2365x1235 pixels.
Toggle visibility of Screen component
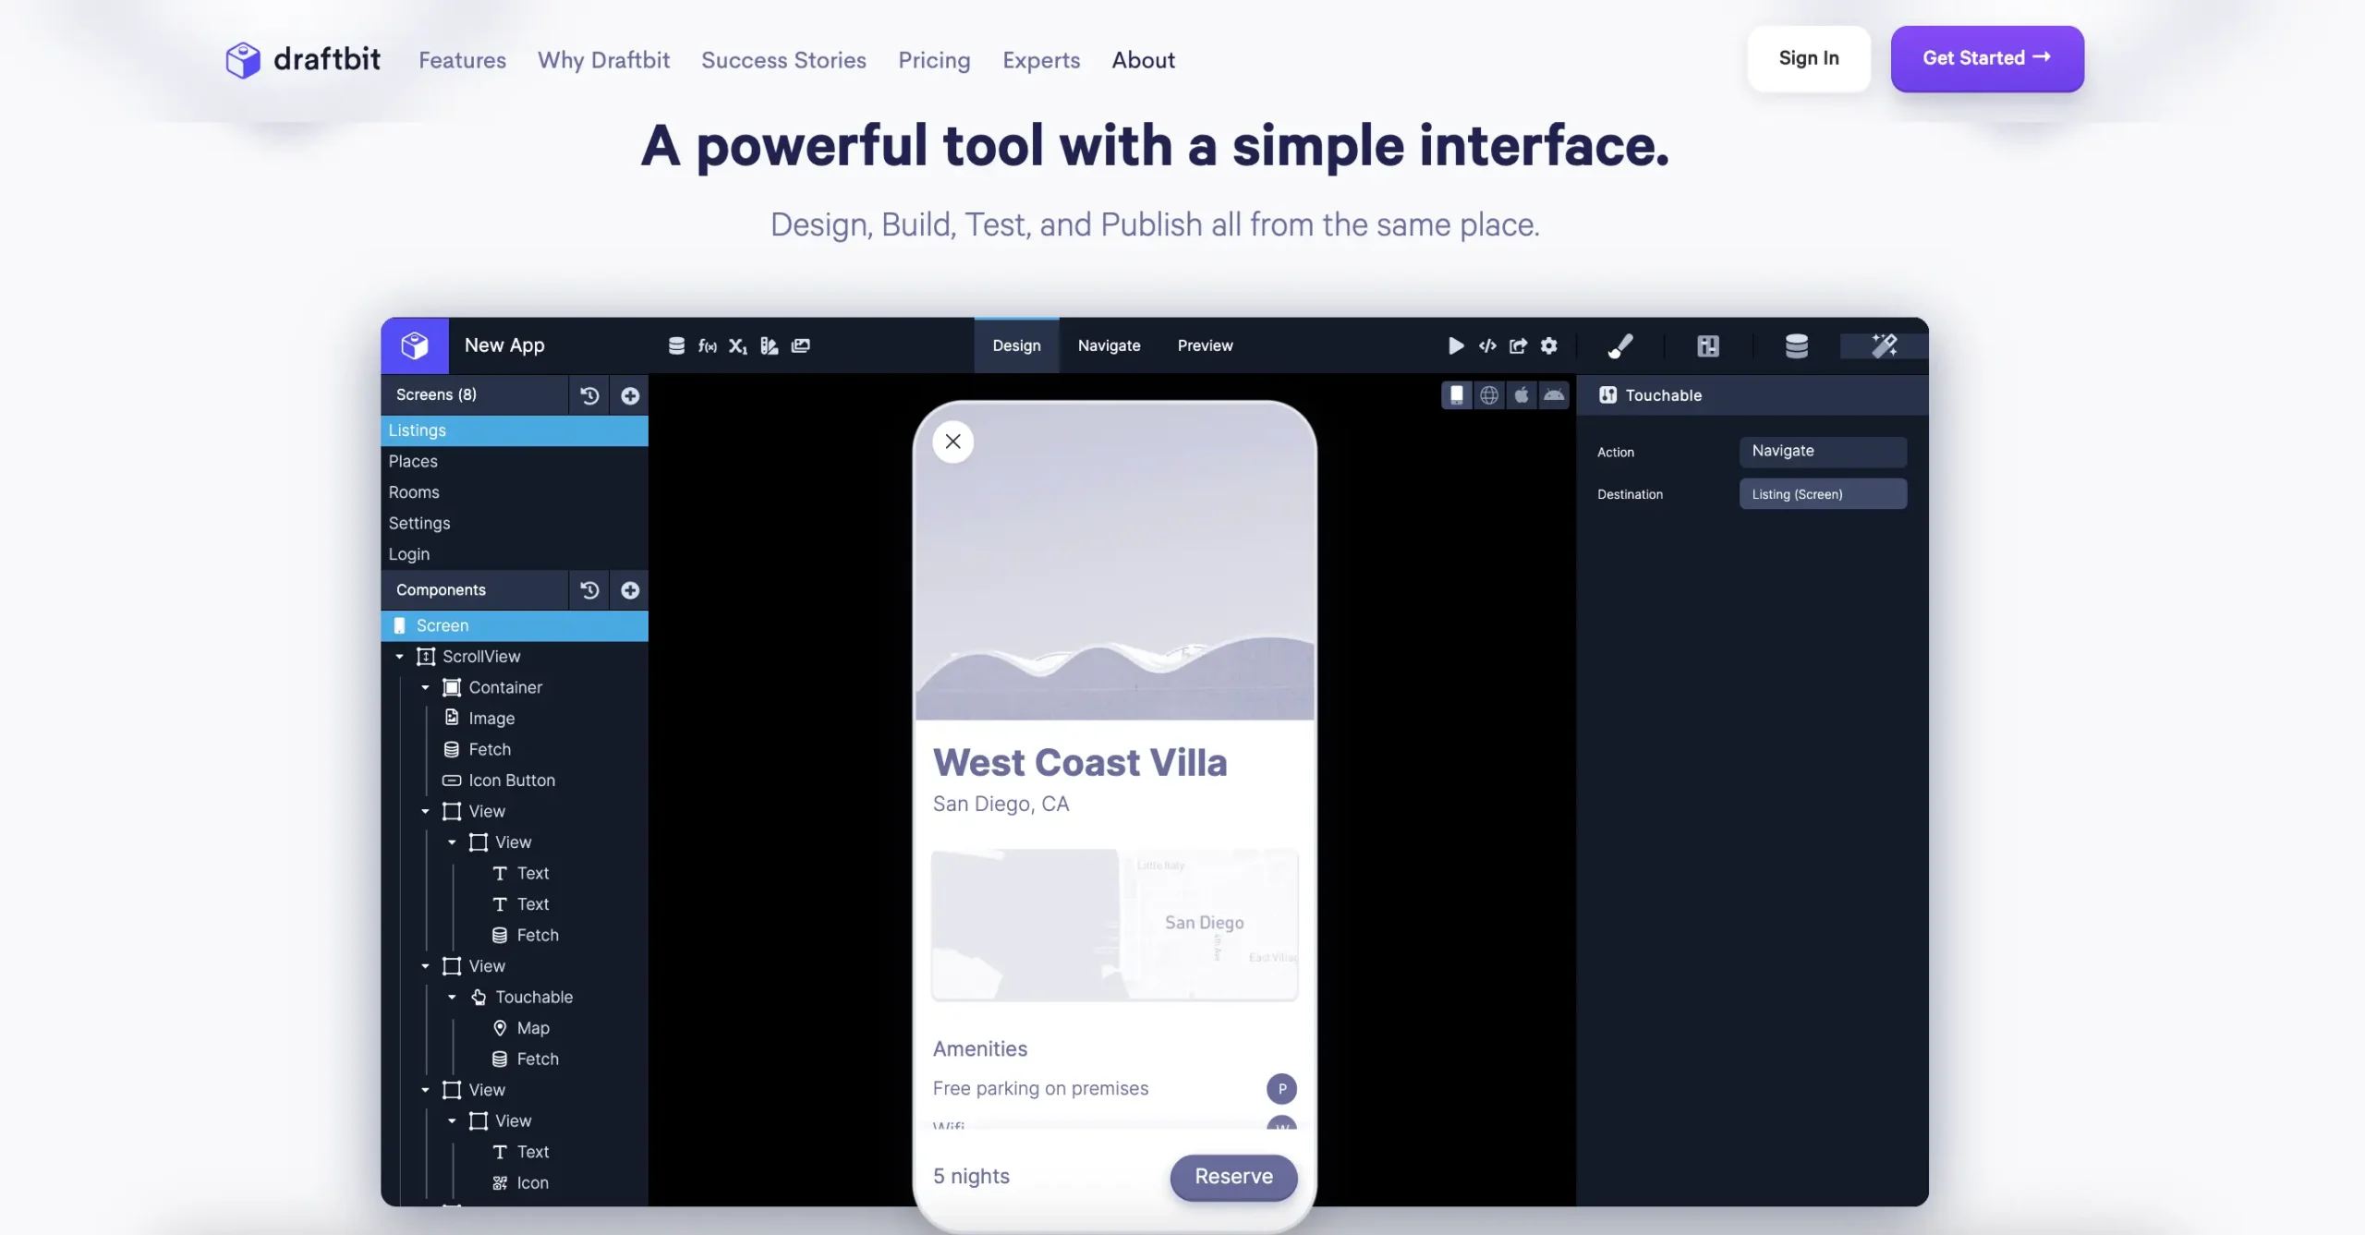click(632, 625)
